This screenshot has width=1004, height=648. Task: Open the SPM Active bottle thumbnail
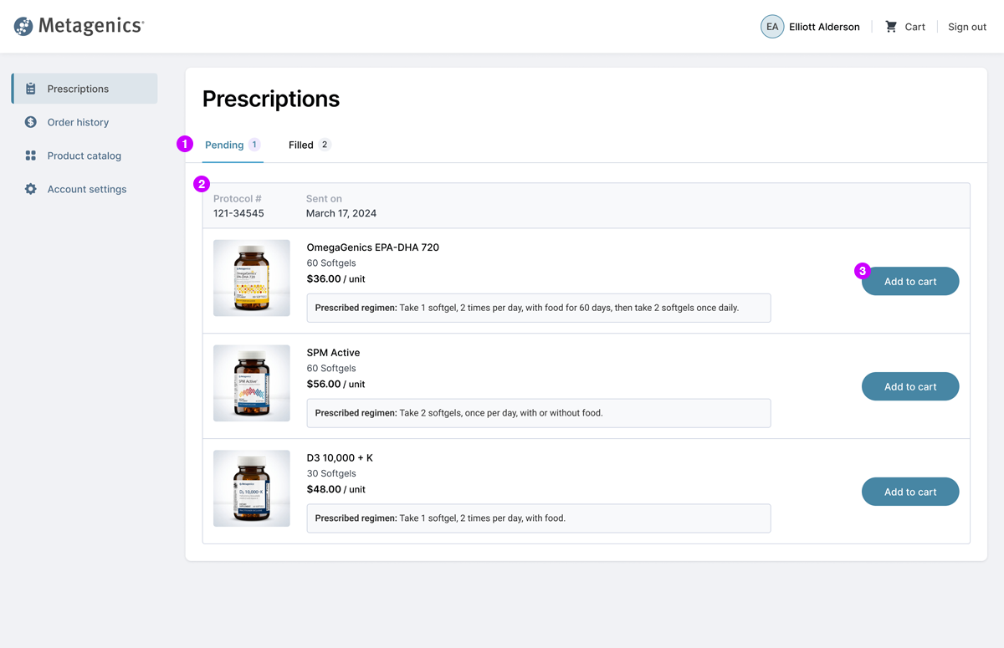(x=252, y=384)
